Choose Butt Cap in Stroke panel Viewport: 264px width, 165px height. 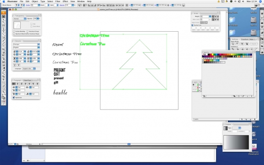tap(213, 17)
